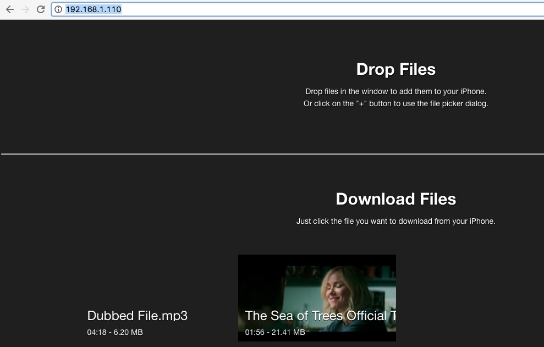Click the browser forward arrow
The image size is (544, 347).
(25, 9)
